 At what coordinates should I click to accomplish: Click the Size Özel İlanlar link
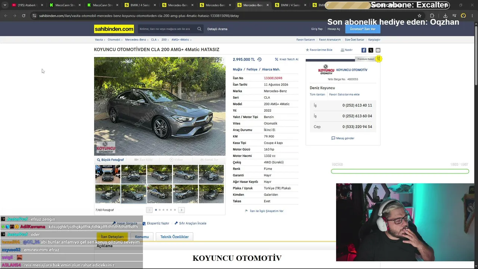(x=354, y=40)
